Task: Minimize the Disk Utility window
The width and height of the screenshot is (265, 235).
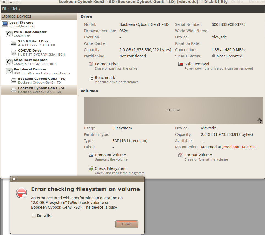Action: tap(11, 2)
